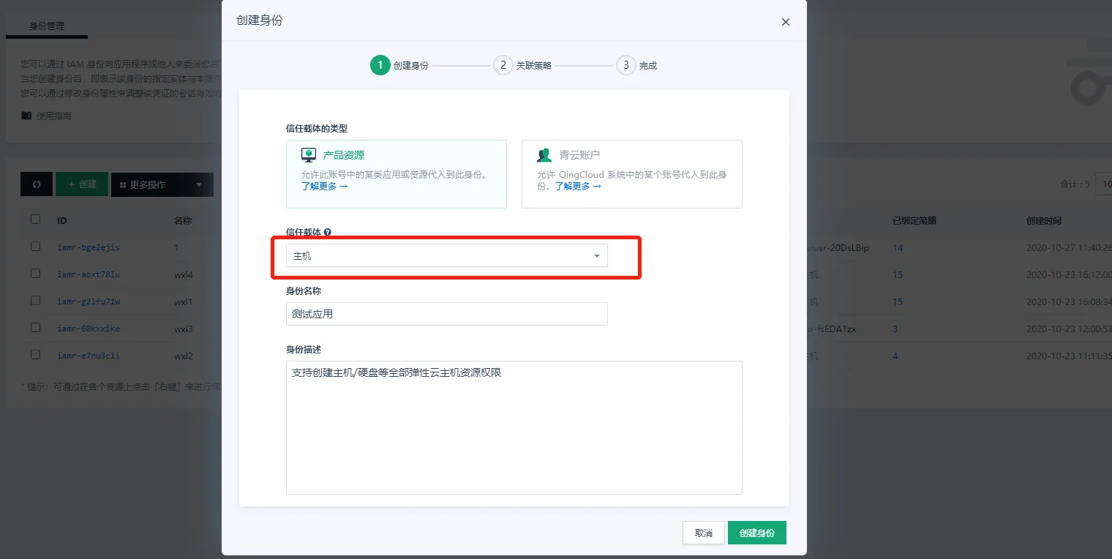
Task: Click the 取消 button
Action: tap(703, 533)
